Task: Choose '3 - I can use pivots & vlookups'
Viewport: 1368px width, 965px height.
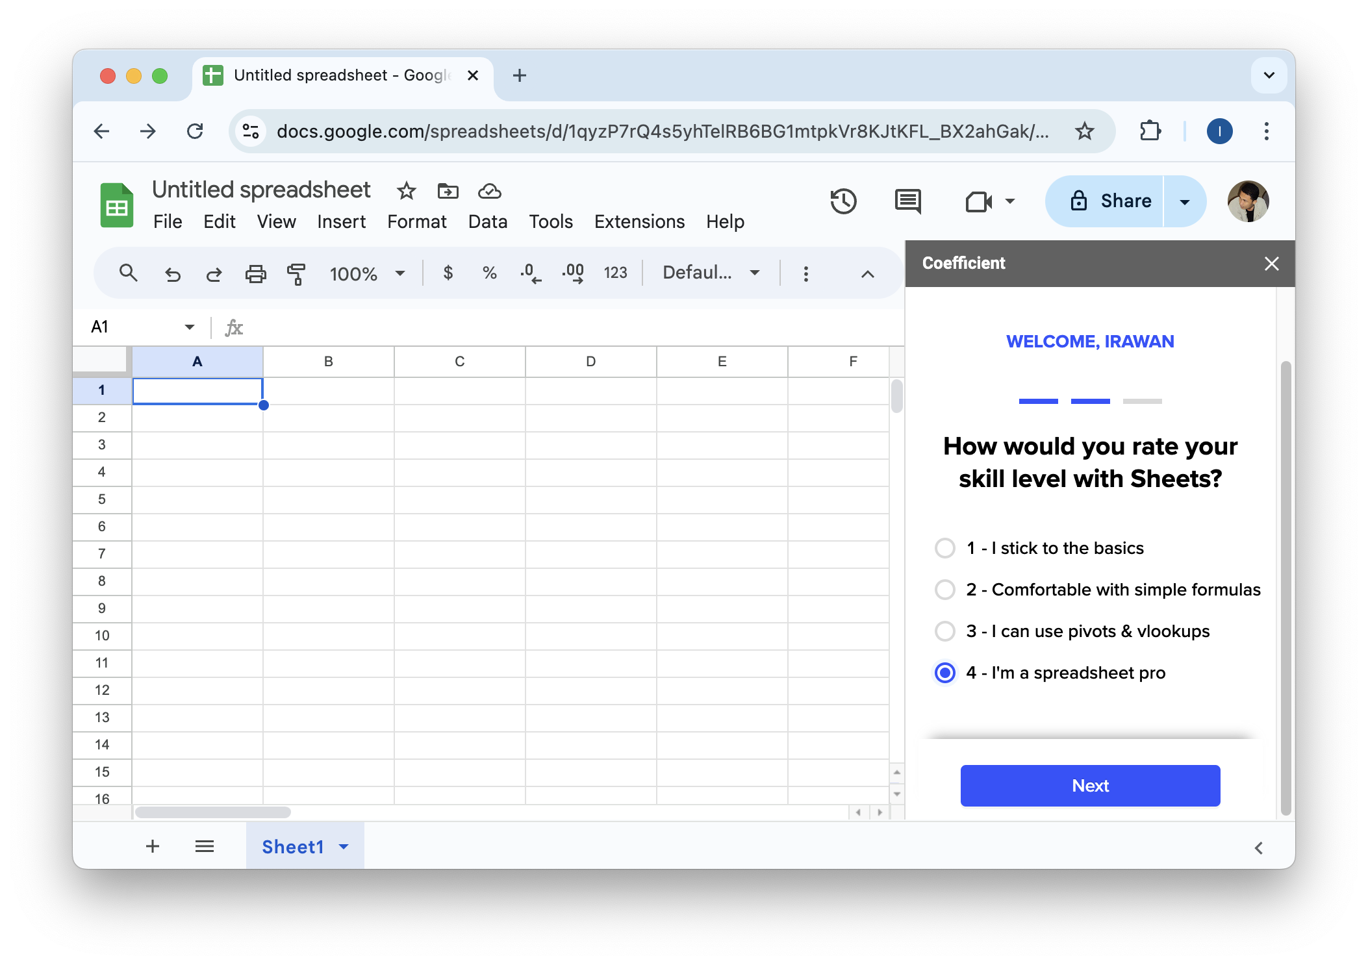Action: 945,631
